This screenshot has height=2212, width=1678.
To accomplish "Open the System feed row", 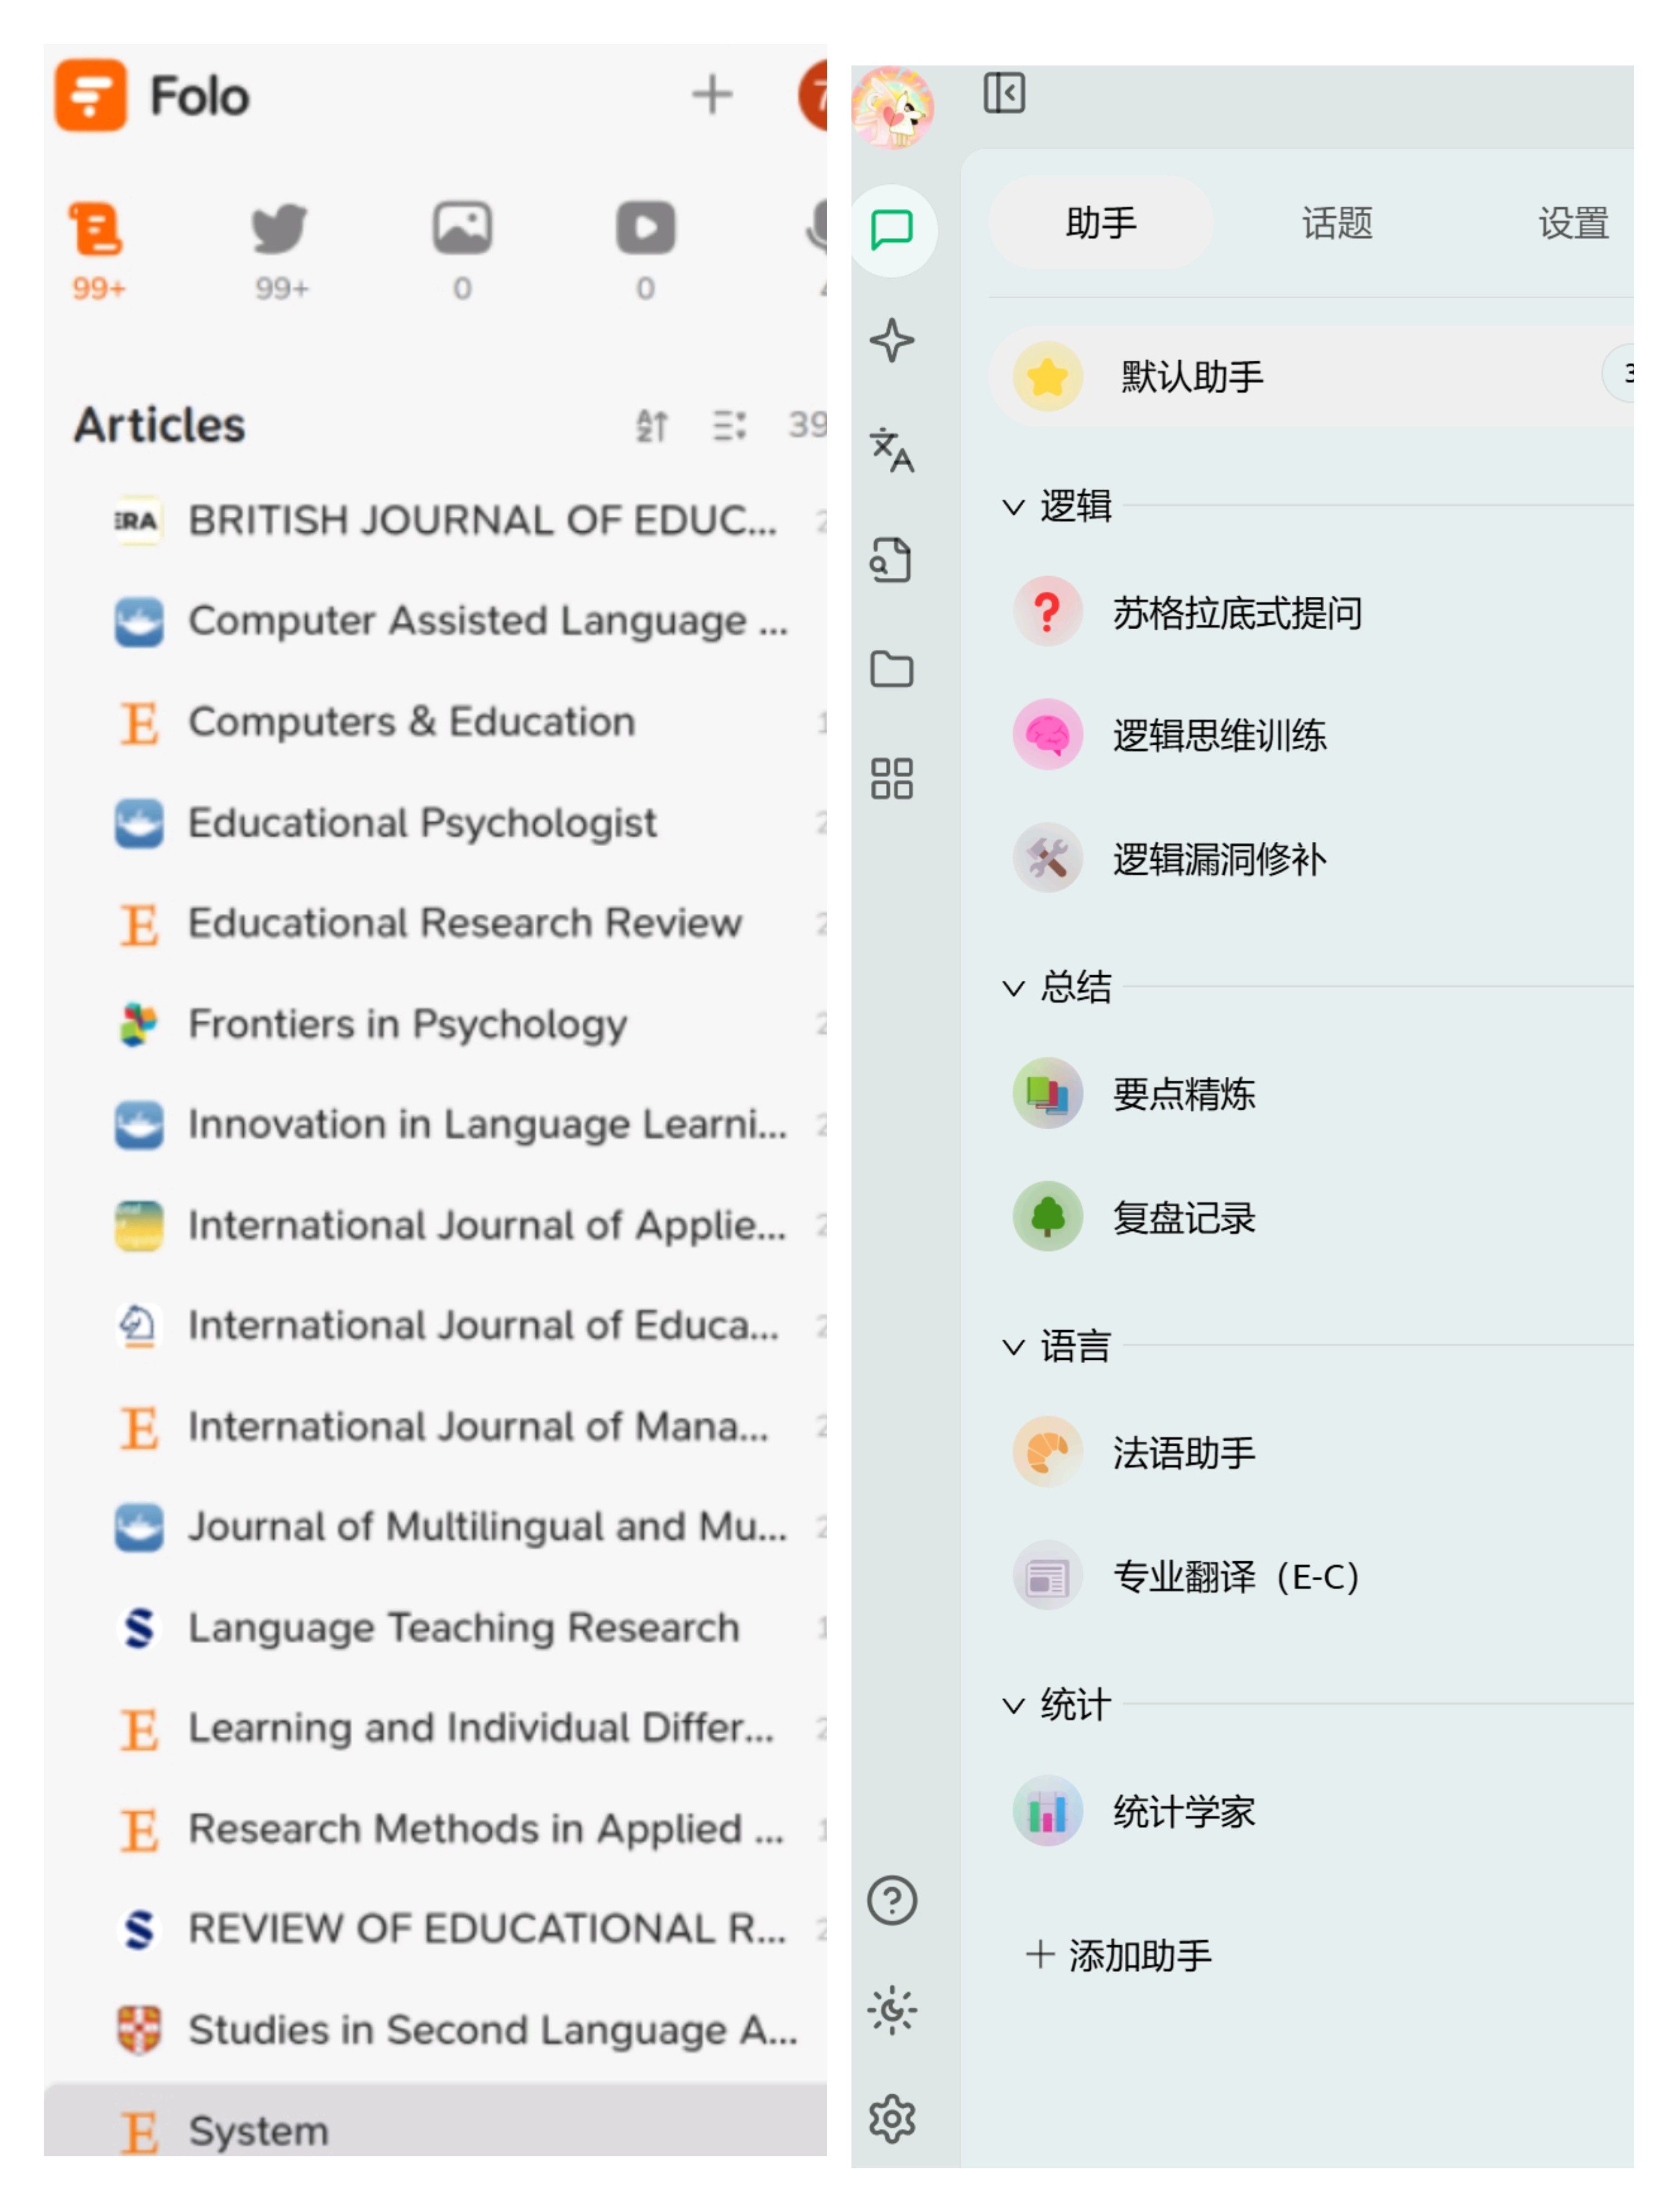I will 435,2120.
